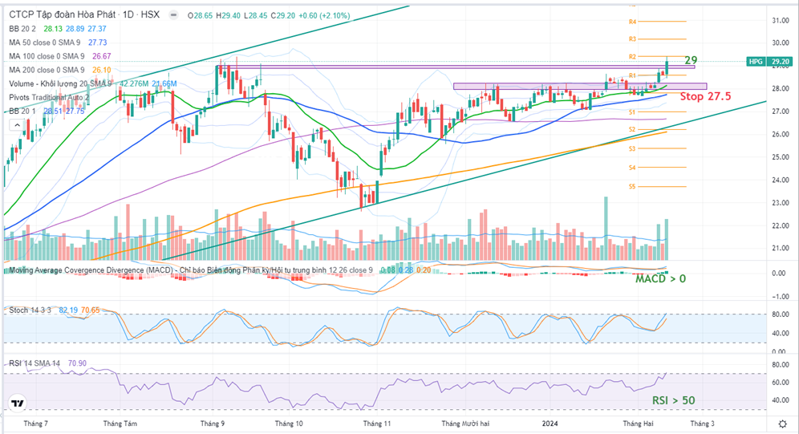Click the HPG symbol tag on price axis
The image size is (799, 434).
click(755, 62)
